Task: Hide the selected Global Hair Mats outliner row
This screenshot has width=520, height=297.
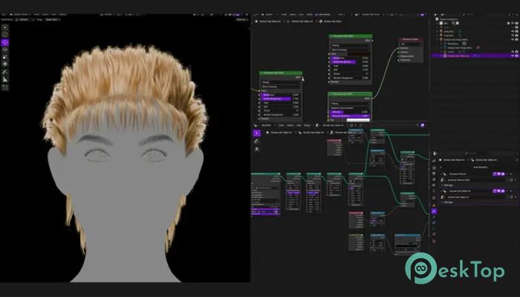Action: tap(513, 56)
